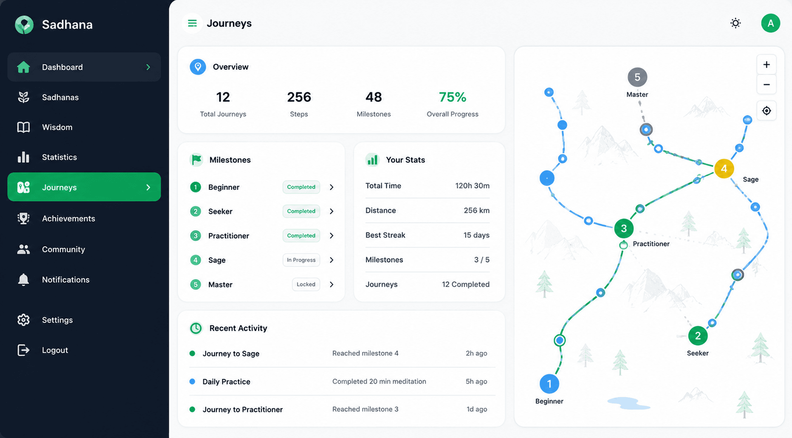The image size is (792, 438).
Task: Toggle the light/dark theme sun icon
Action: point(735,23)
